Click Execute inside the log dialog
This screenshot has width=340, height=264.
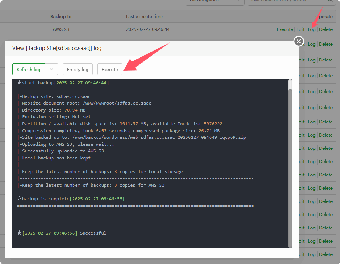pos(110,69)
